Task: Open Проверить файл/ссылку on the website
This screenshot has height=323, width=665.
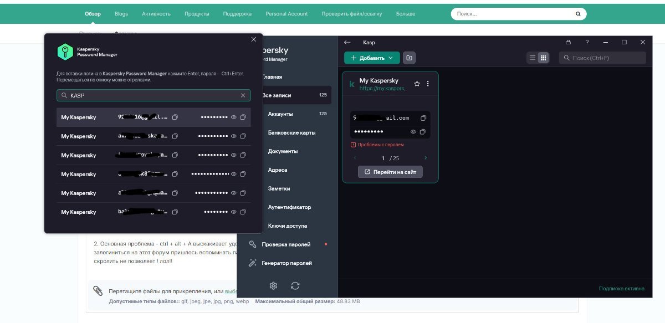Action: [352, 14]
